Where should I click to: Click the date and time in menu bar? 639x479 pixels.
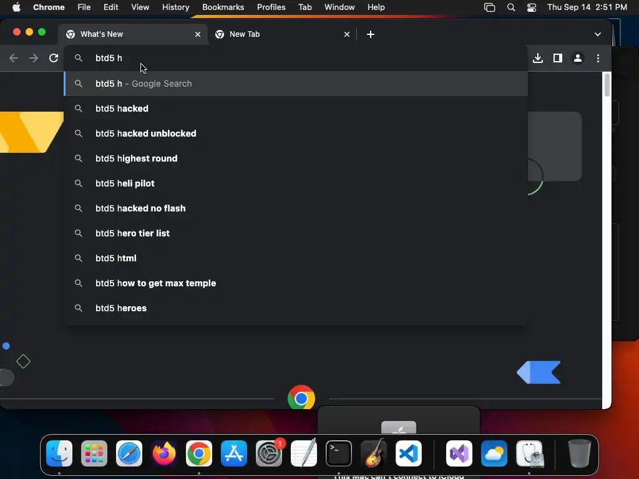[587, 7]
